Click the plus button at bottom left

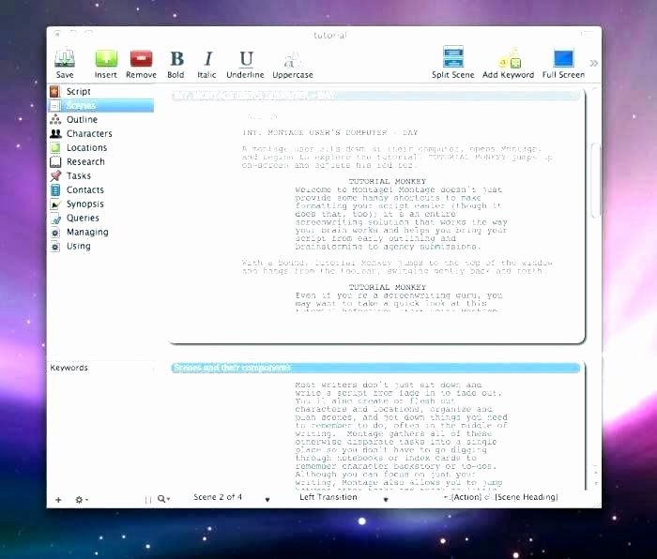point(58,500)
